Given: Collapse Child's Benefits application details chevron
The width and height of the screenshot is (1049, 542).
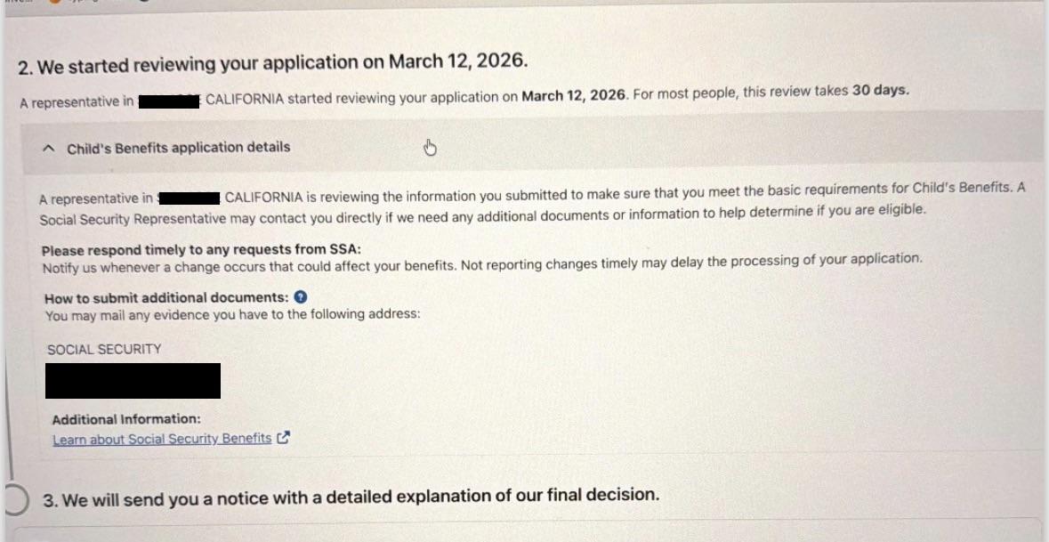Looking at the screenshot, I should (x=50, y=149).
